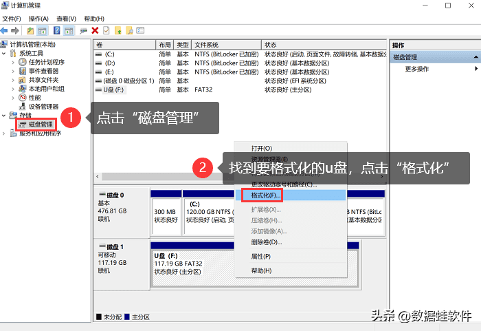Select 磁盘管理 in the left tree
Viewport: 481px width, 331px height.
click(x=41, y=125)
